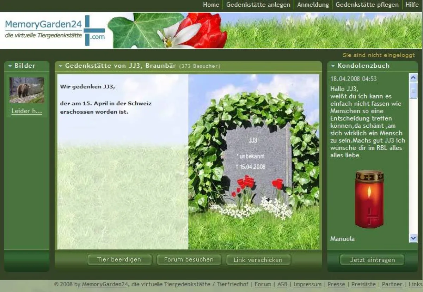Open the Forum besuchen page
The height and width of the screenshot is (292, 423).
189,259
